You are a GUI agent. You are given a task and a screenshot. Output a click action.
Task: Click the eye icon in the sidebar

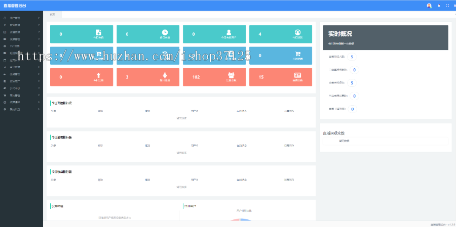coord(5,46)
